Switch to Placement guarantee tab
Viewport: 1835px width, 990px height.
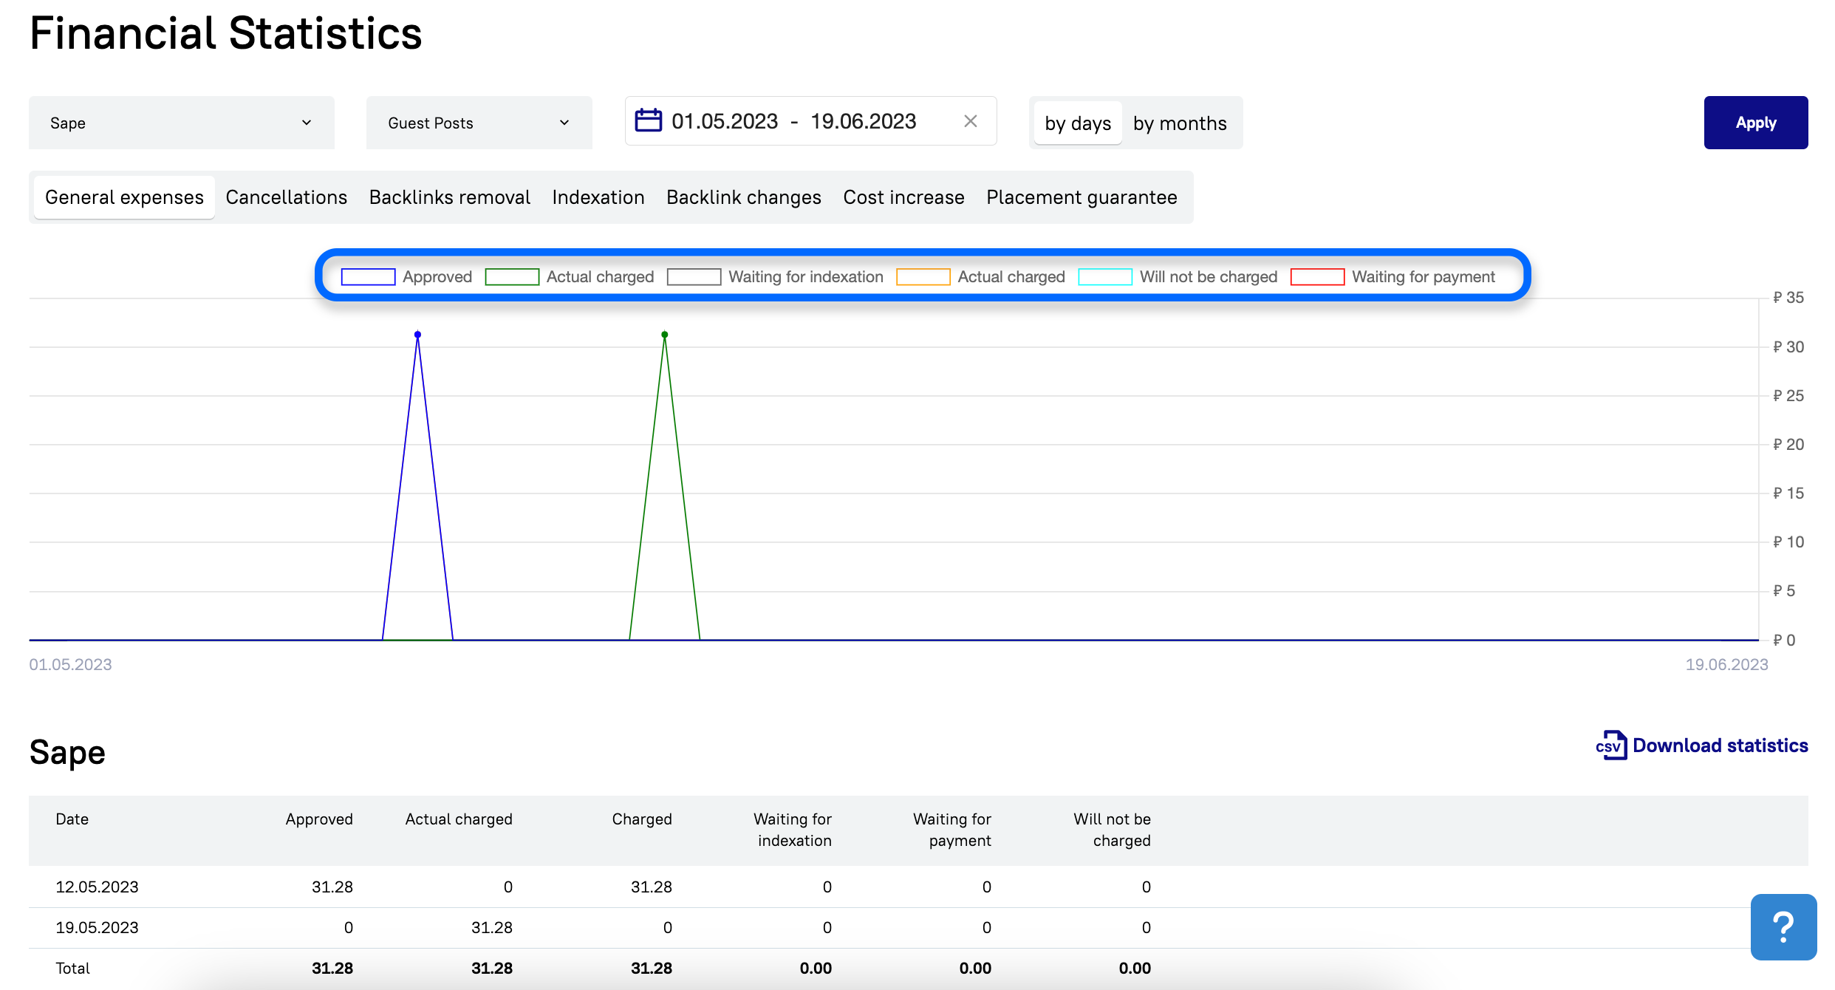click(1082, 197)
